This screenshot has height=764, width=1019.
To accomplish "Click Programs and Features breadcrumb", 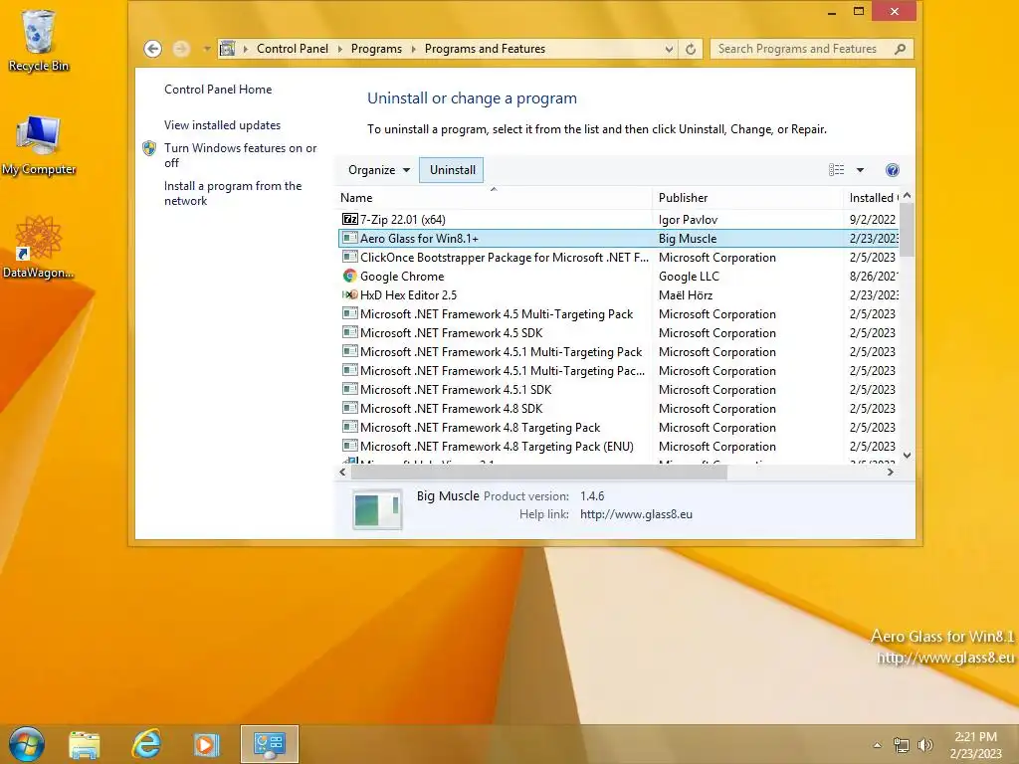I will 485,49.
